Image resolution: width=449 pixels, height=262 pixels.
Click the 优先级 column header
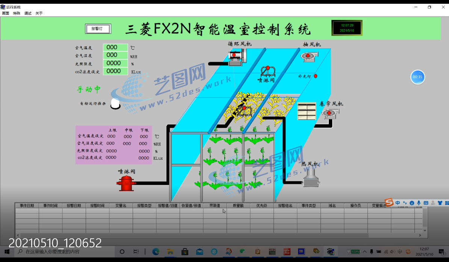tap(262, 206)
